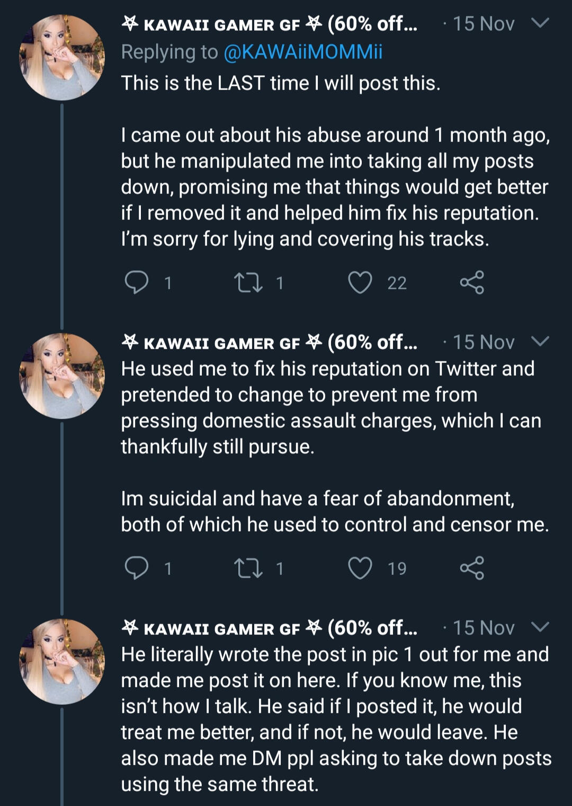Tap the second tweet's avatar
Screen dimensions: 572x806
(62, 376)
